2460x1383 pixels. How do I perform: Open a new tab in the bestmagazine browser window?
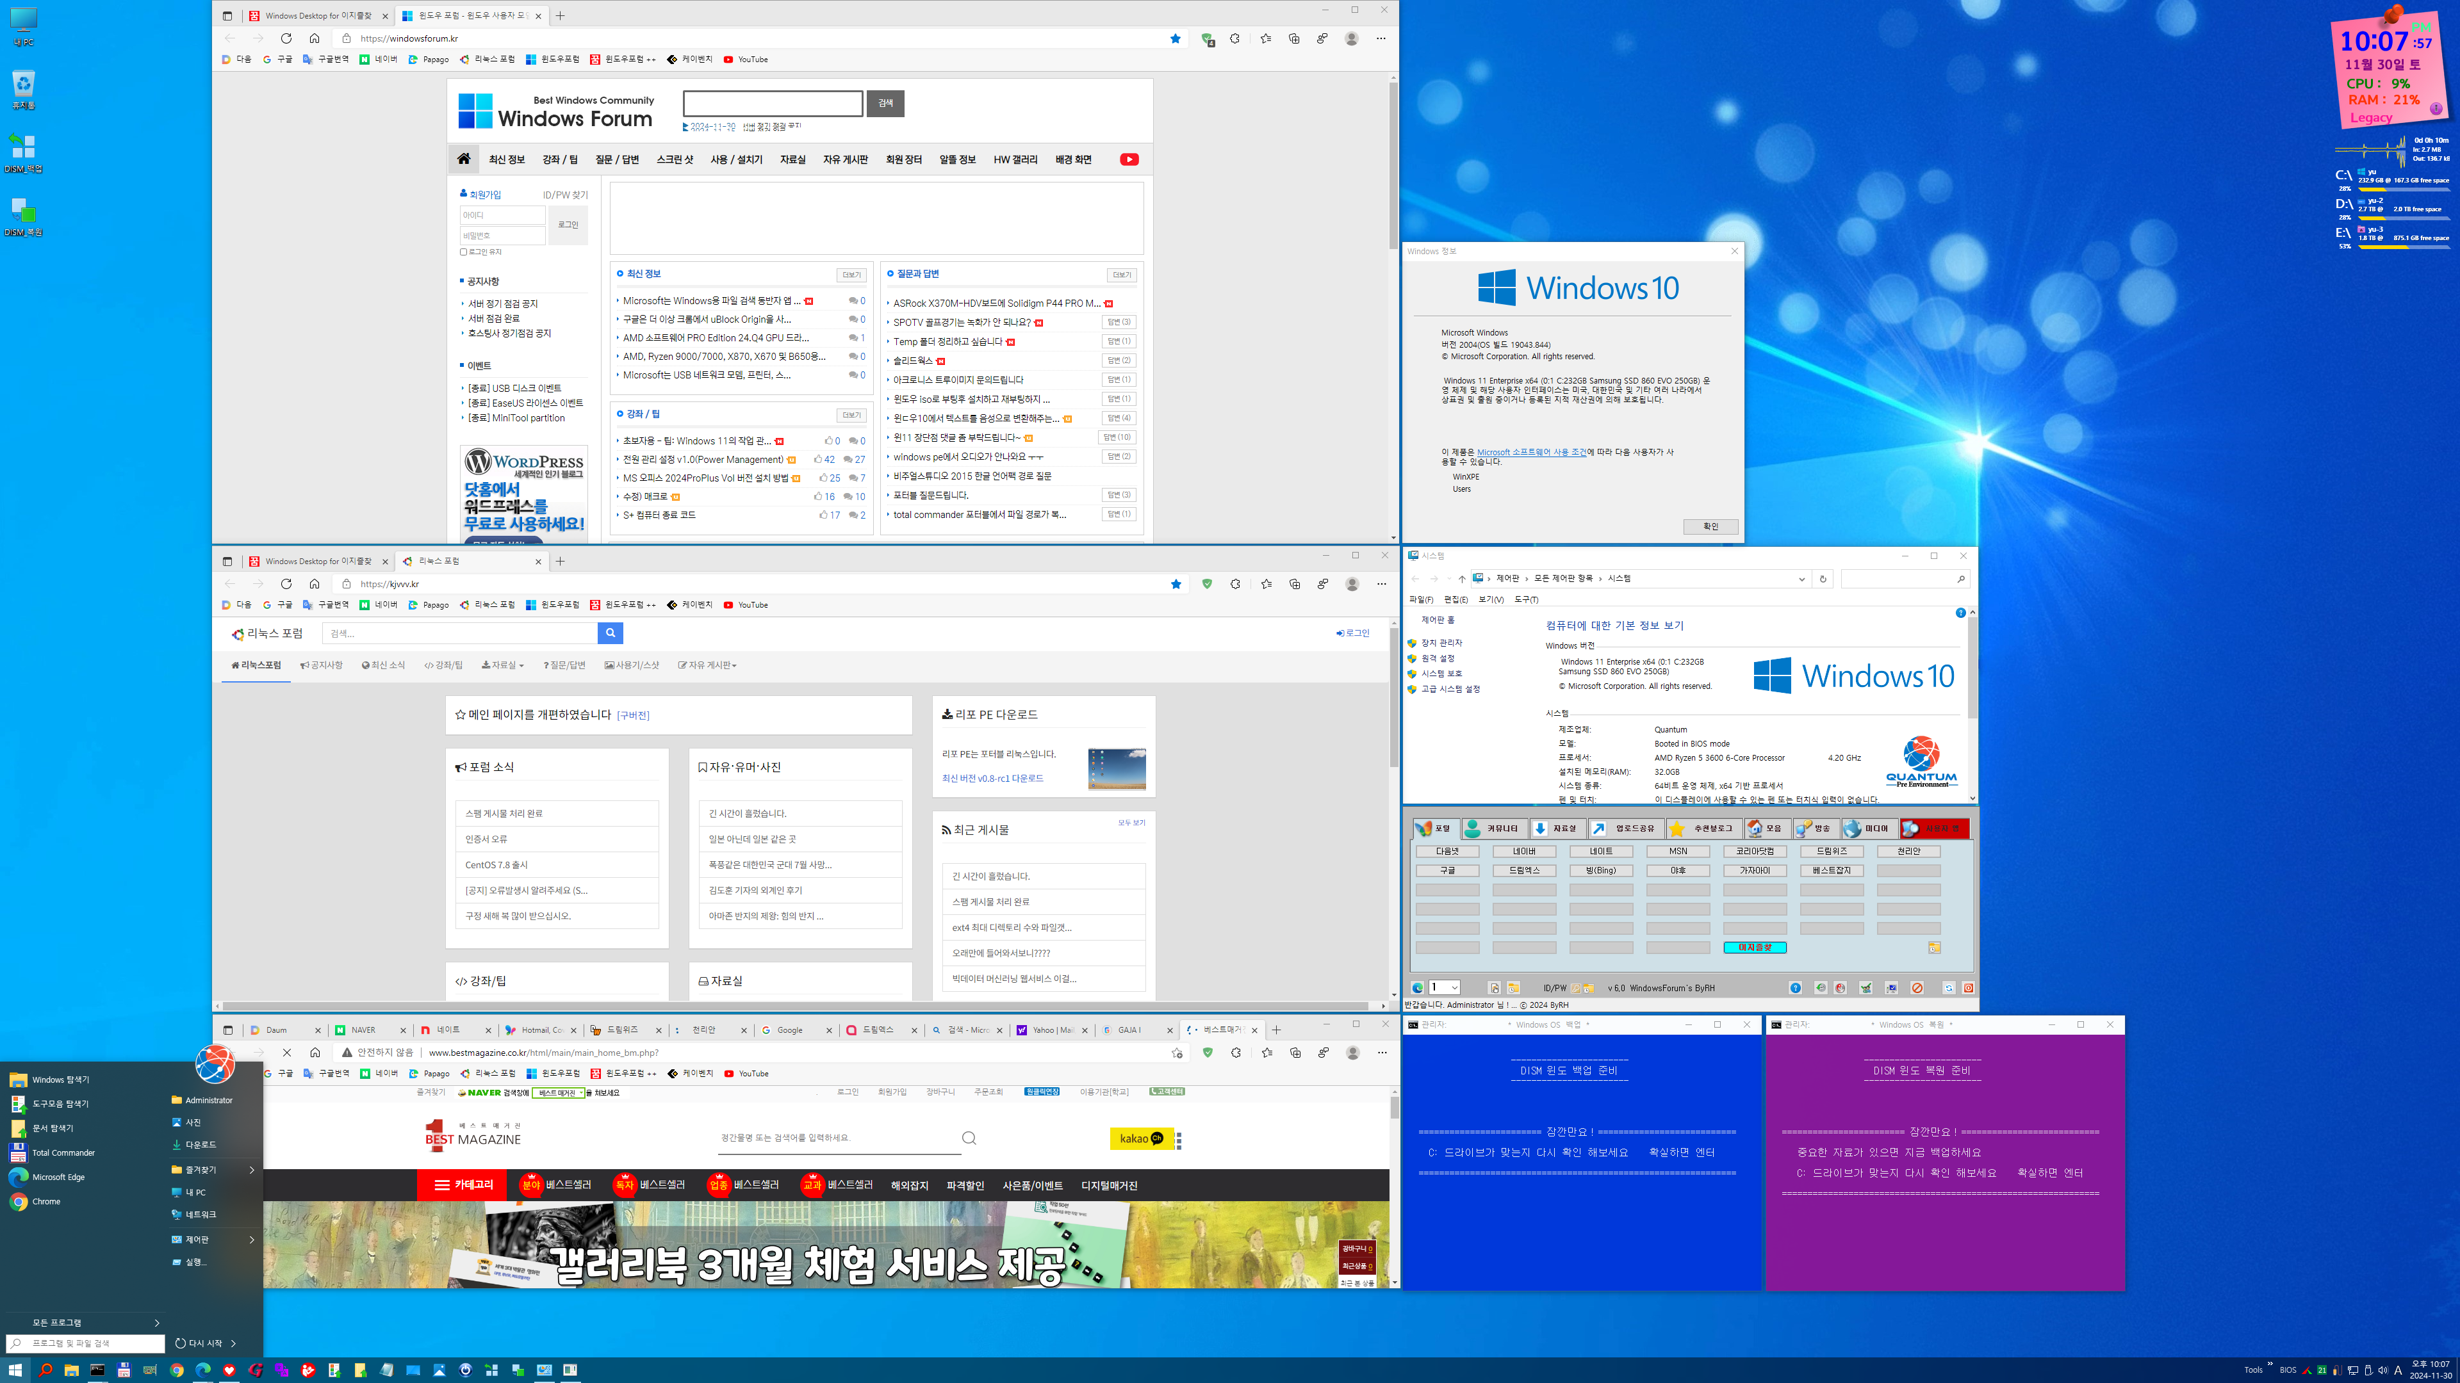pyautogui.click(x=1276, y=1030)
